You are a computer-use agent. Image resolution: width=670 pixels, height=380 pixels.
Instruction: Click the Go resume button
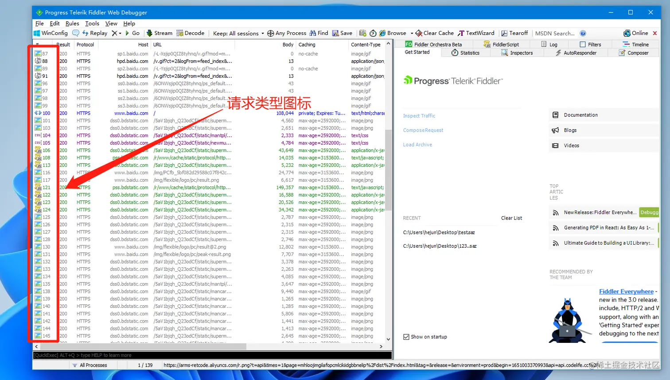(132, 33)
